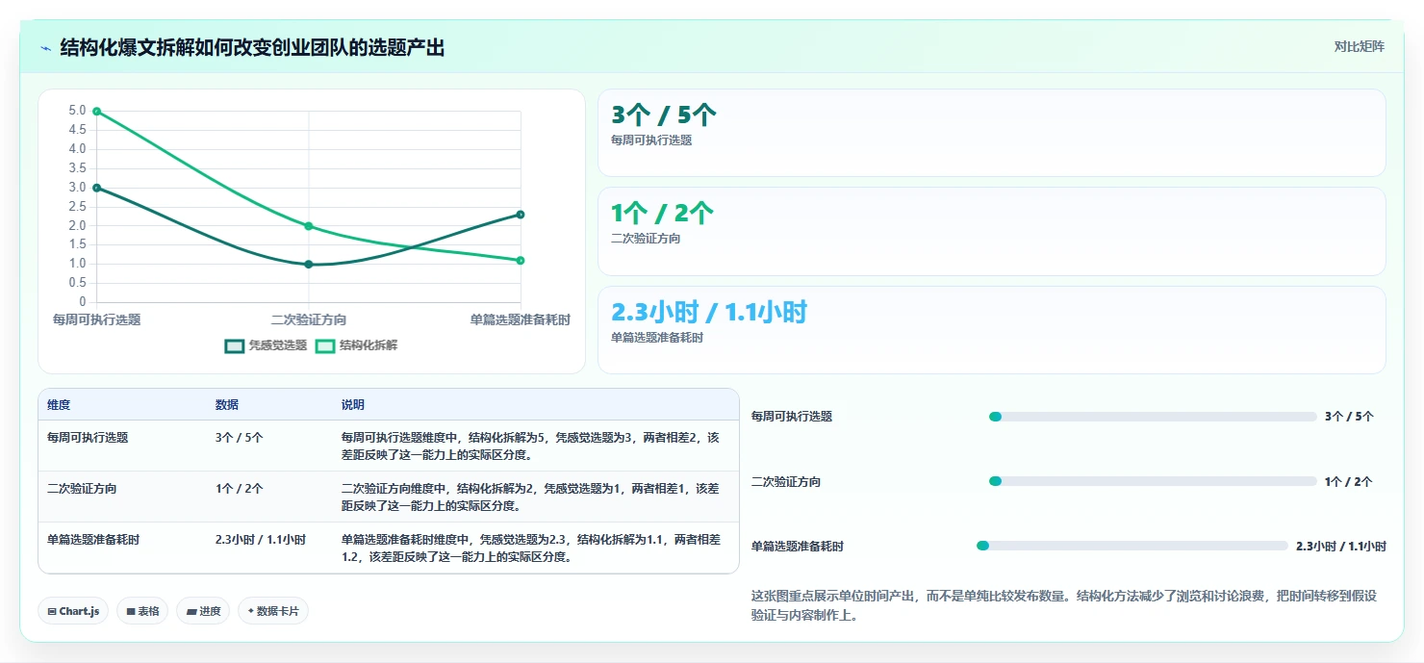Click the 进度 tag icon
Viewport: 1424px width, 663px height.
(x=191, y=612)
